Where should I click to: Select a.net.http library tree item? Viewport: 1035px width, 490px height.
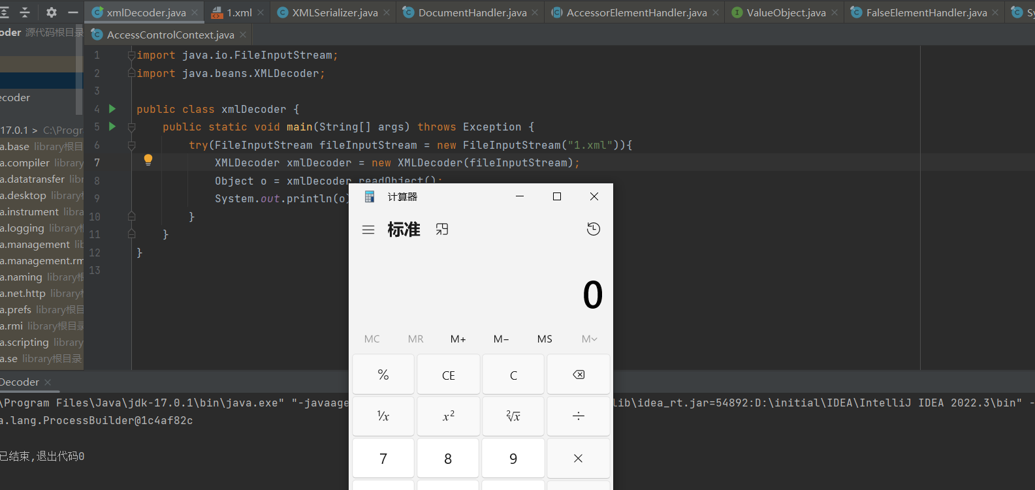(x=42, y=293)
